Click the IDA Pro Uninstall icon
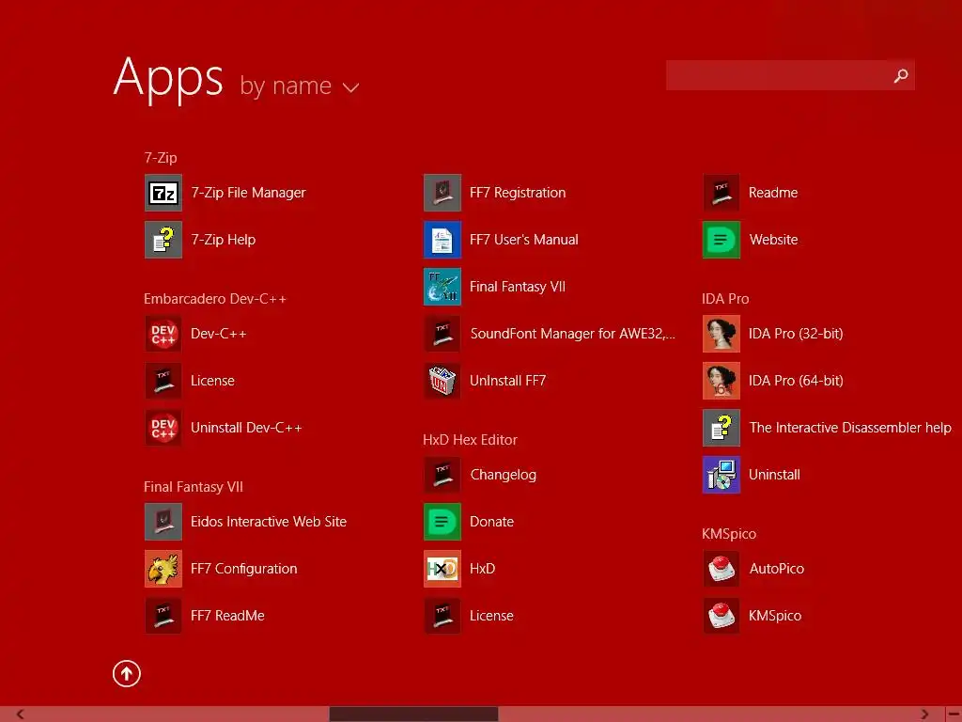Image resolution: width=962 pixels, height=722 pixels. (721, 475)
